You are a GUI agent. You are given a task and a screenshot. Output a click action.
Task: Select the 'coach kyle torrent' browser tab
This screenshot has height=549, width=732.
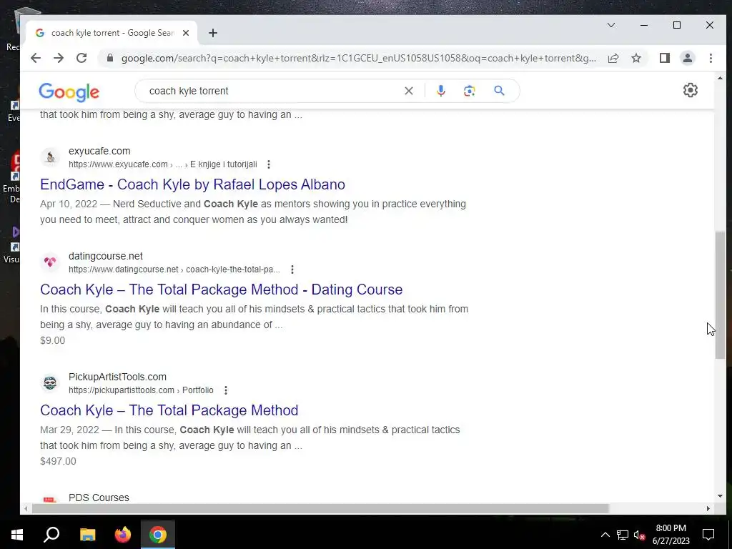click(x=112, y=33)
